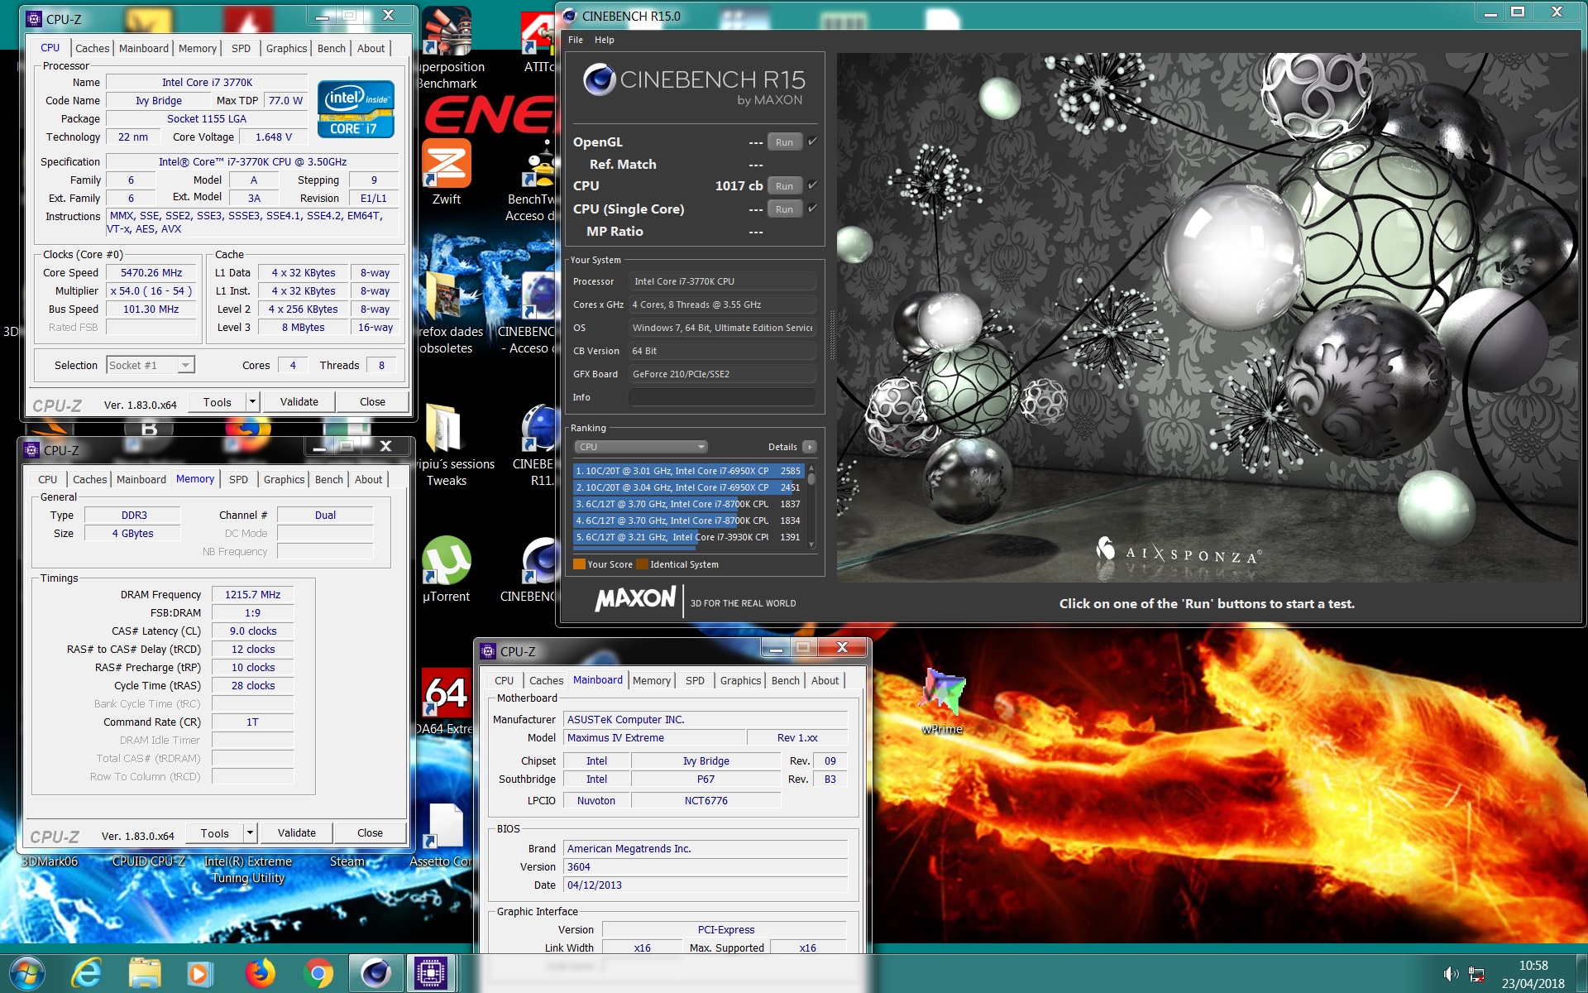Open Cinebench Help menu

point(605,40)
